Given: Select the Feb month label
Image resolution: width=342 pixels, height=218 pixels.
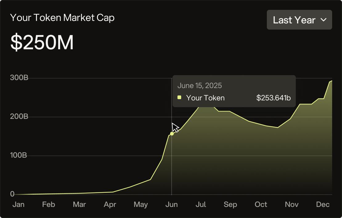Looking at the screenshot, I should (x=48, y=204).
